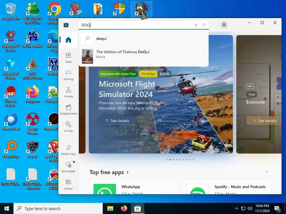The height and width of the screenshot is (214, 286).
Task: Select the last carousel page dot
Action: click(194, 160)
